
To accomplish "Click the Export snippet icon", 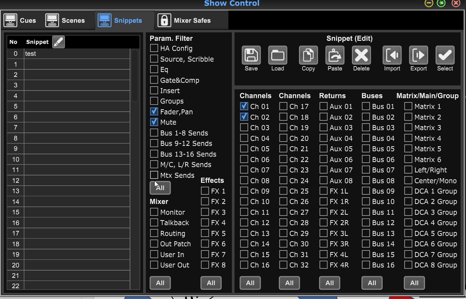I will (x=419, y=55).
